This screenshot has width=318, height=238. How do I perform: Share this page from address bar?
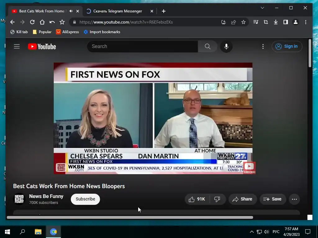234,22
